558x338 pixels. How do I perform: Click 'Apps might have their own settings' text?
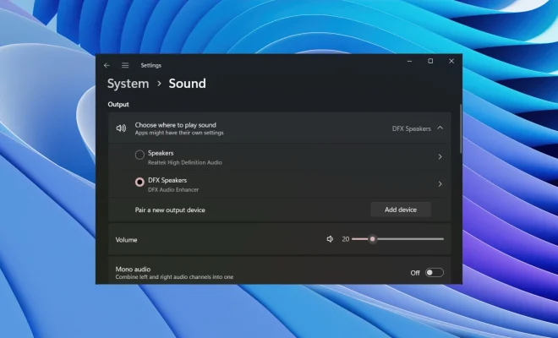(179, 133)
